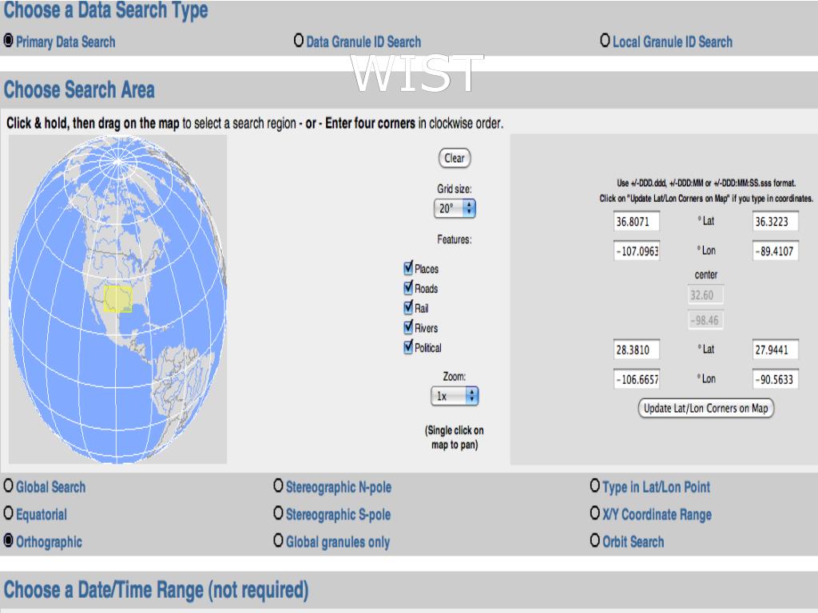Select the X/Y Coordinate Range option
This screenshot has height=613, width=818.
pyautogui.click(x=594, y=513)
